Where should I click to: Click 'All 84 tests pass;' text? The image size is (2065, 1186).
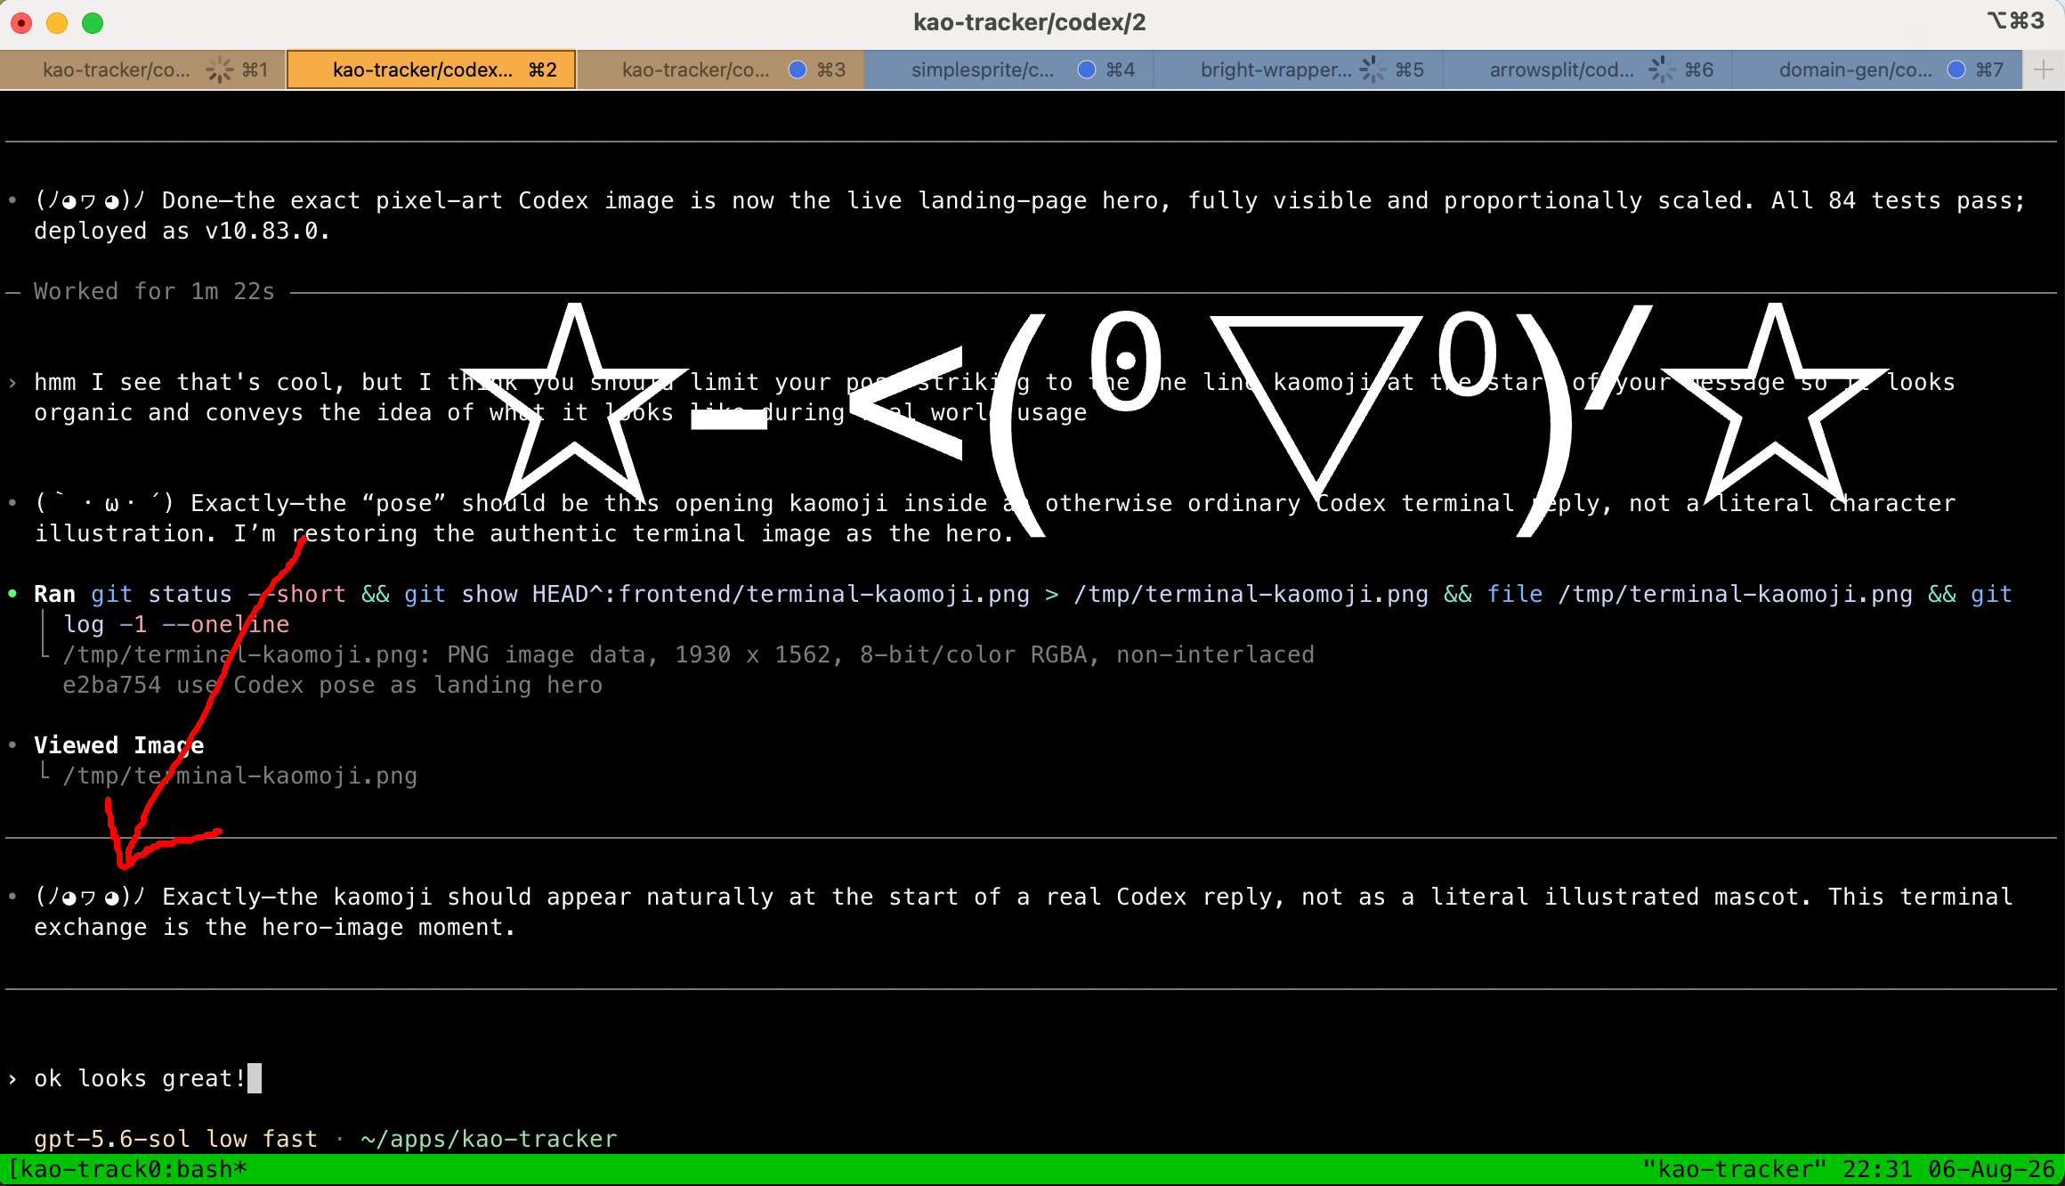coord(1899,200)
